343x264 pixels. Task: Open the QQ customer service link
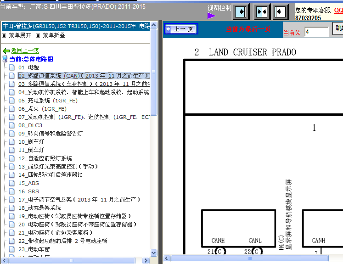[x=338, y=10]
